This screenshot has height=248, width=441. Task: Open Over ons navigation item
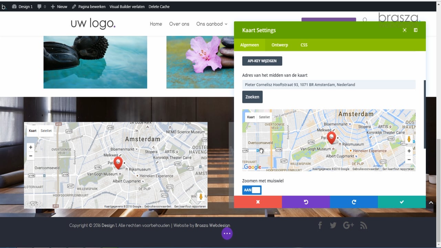pyautogui.click(x=179, y=24)
